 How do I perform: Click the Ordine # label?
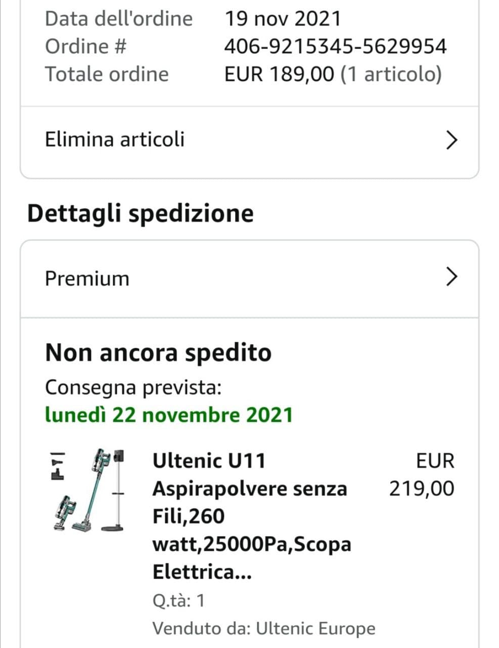pyautogui.click(x=85, y=47)
